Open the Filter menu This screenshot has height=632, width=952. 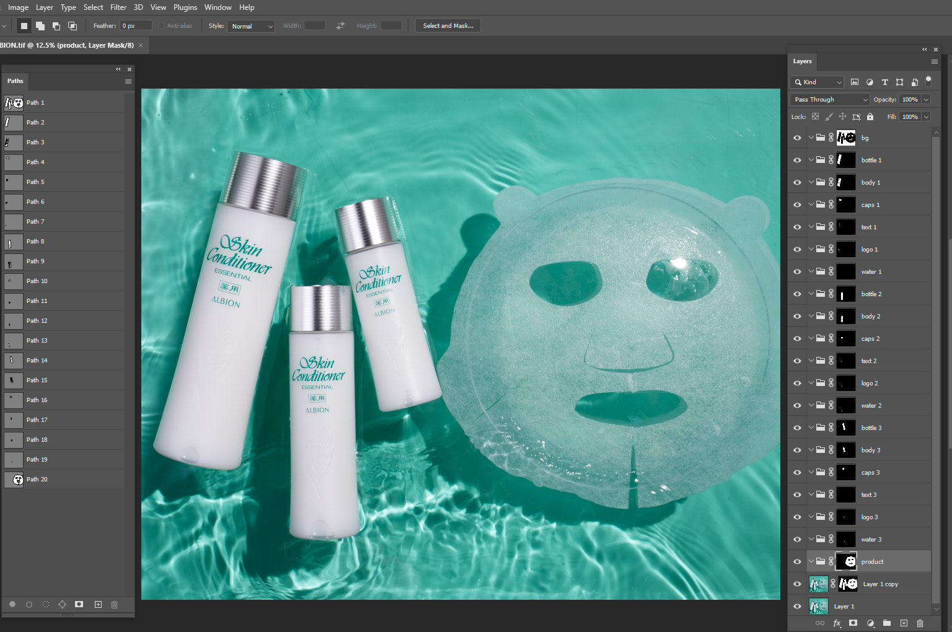[118, 7]
